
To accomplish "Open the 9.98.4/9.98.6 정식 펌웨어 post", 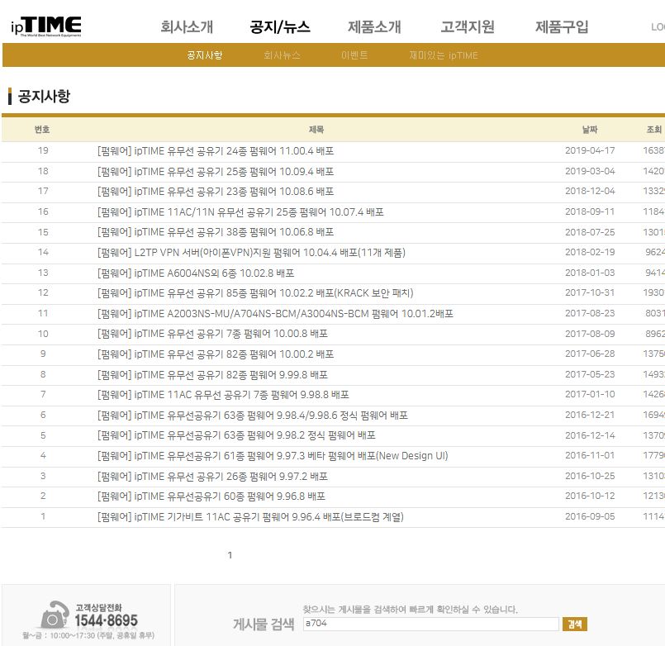I will pyautogui.click(x=252, y=416).
